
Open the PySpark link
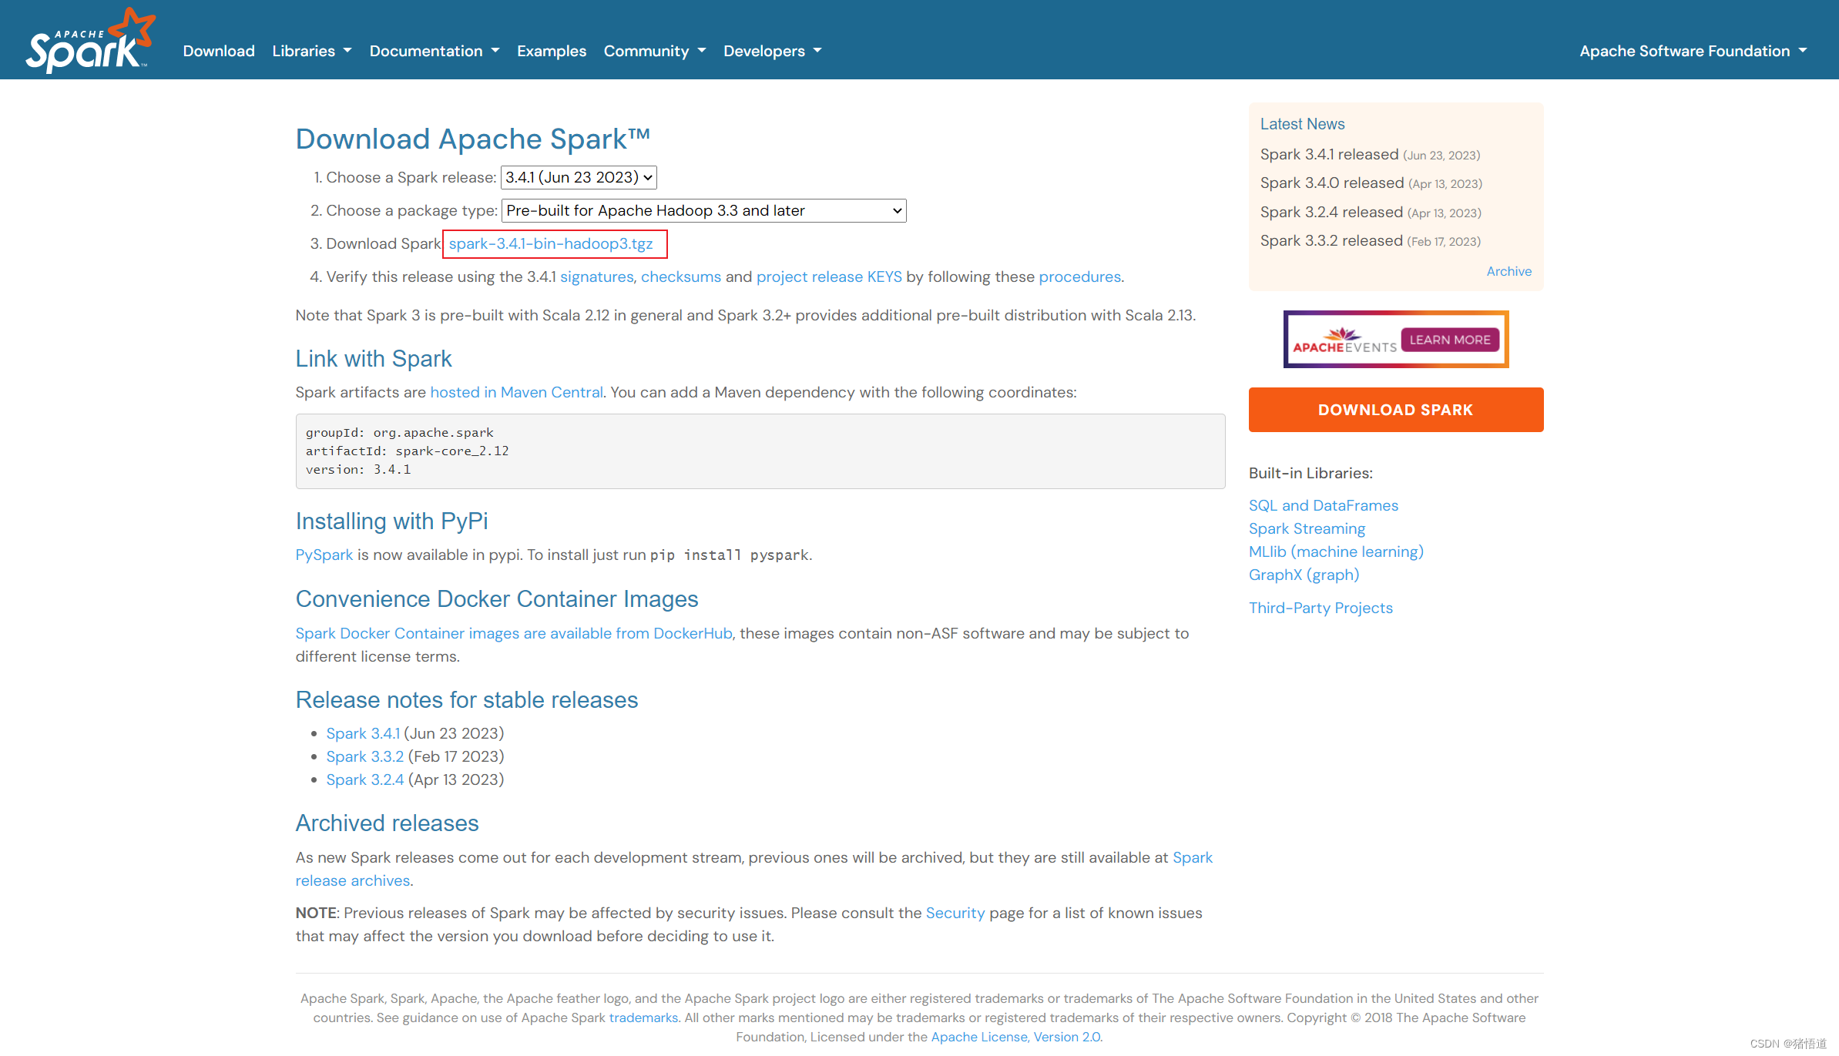pos(324,555)
